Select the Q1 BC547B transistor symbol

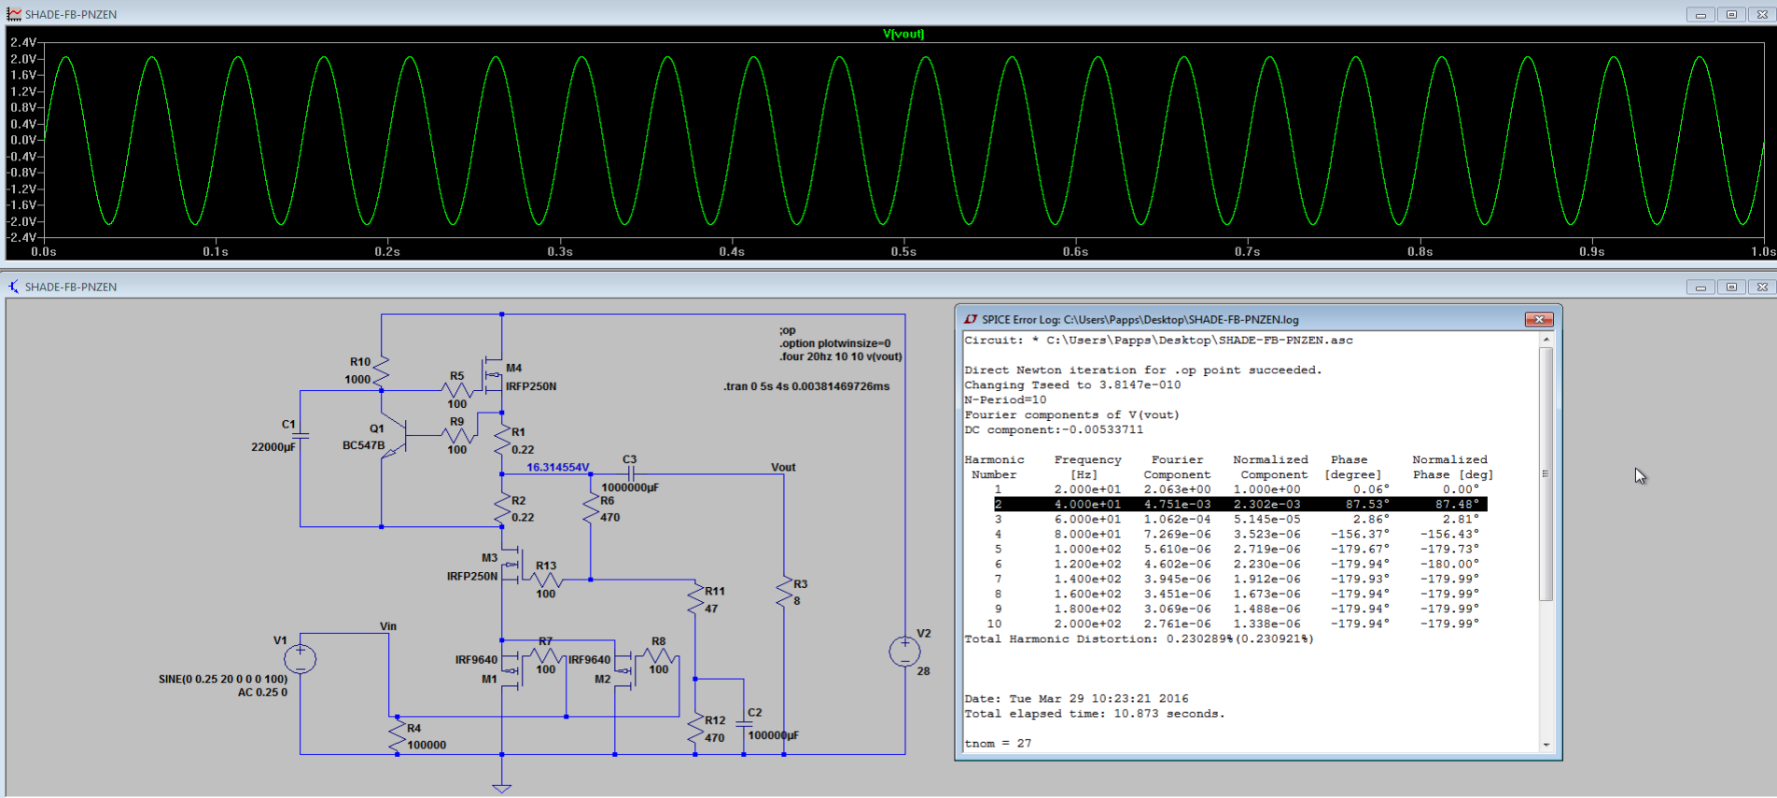395,436
